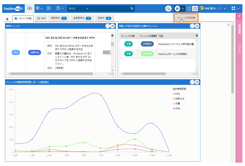This screenshot has width=245, height=166.
Task: Switch to split-pane layout view
Action: 195,8
